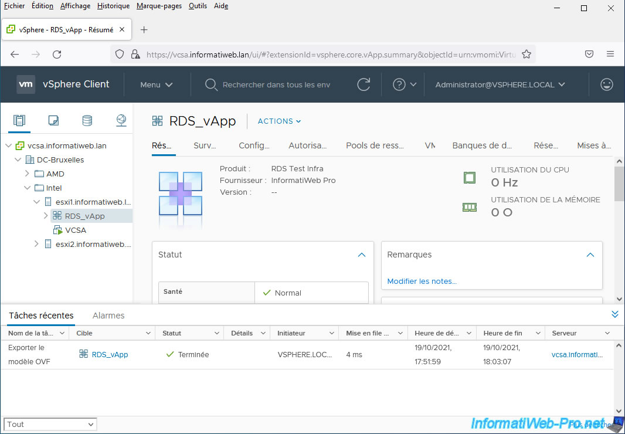Open a new browser tab
This screenshot has width=625, height=434.
[x=144, y=30]
